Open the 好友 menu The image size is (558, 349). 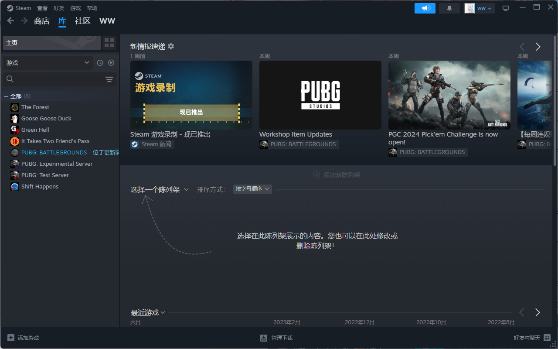(59, 8)
